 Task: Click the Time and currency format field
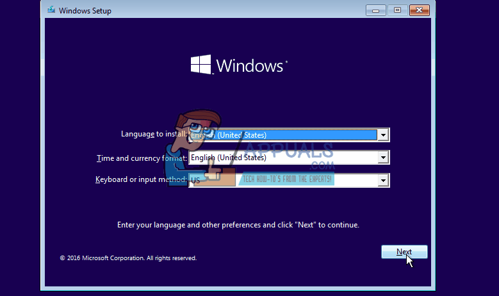[289, 157]
